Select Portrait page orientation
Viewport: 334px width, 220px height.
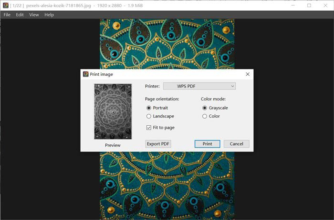[149, 108]
